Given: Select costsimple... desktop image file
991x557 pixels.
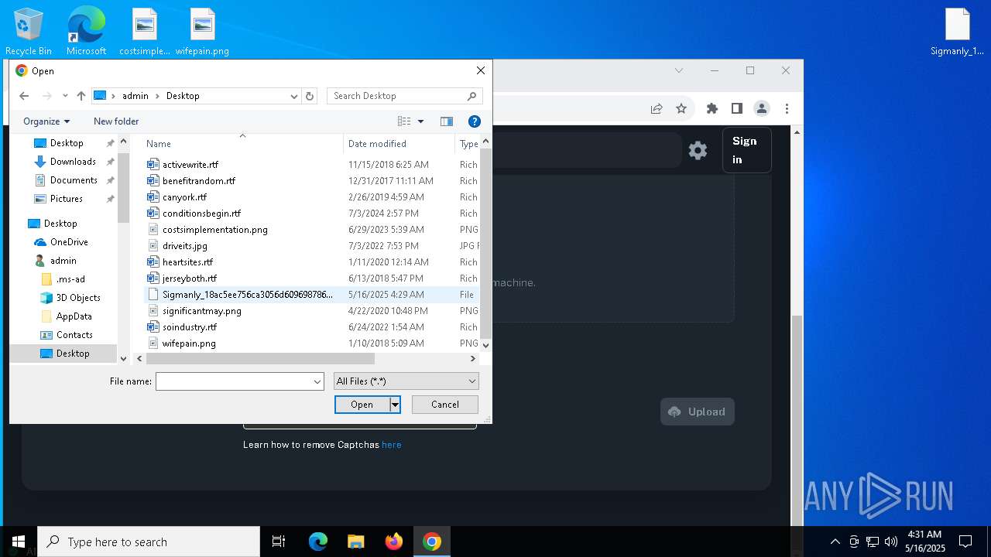Looking at the screenshot, I should [145, 31].
